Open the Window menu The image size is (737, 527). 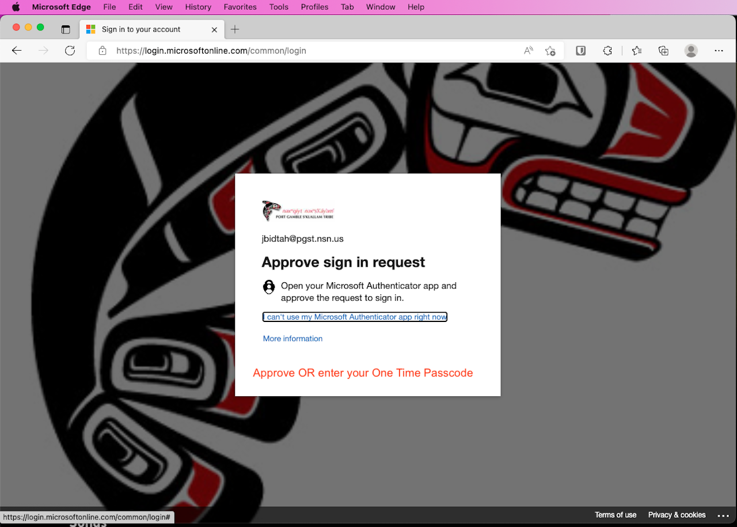[x=381, y=7]
